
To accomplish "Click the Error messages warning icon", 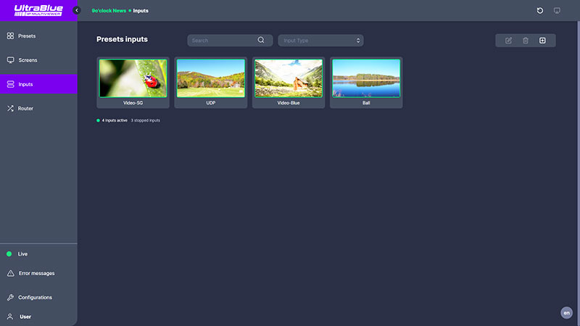I will 10,273.
